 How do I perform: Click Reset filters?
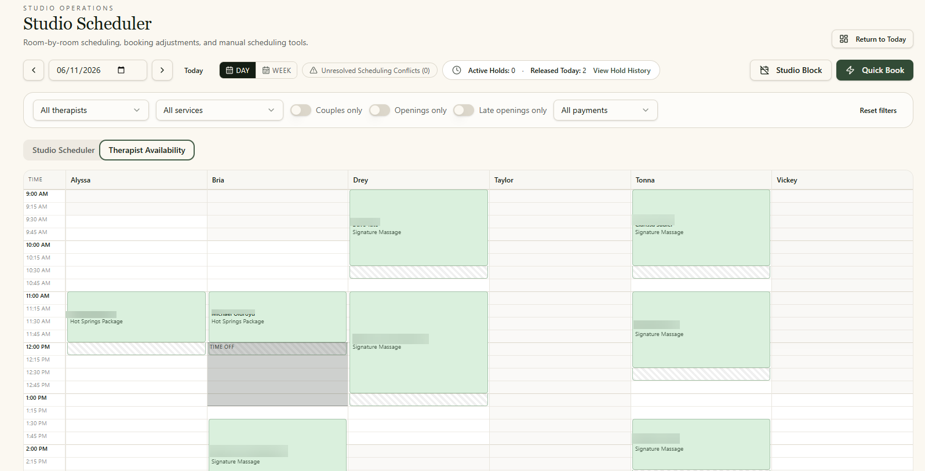pos(878,111)
